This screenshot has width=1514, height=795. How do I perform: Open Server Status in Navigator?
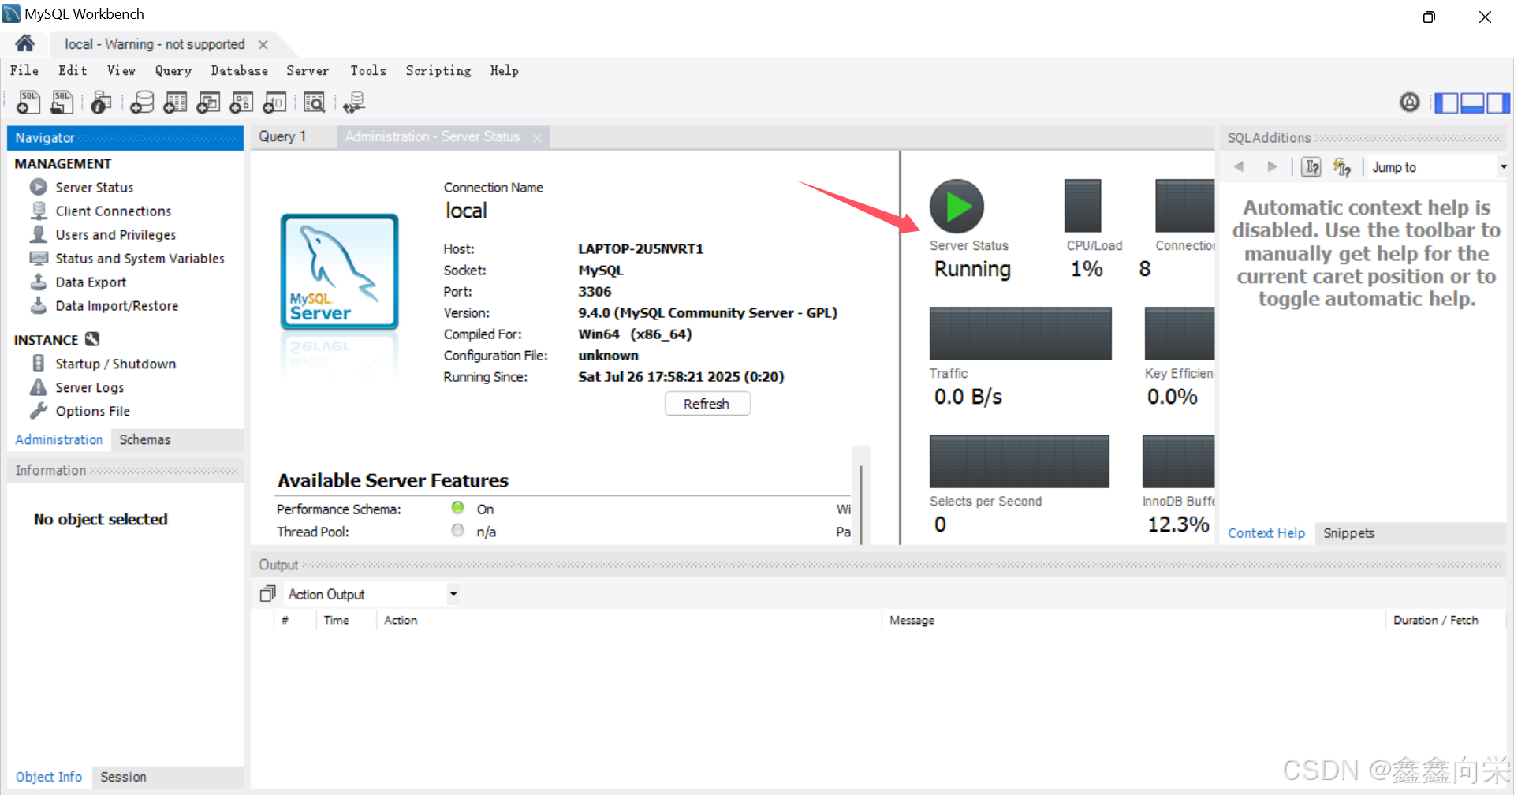tap(94, 187)
